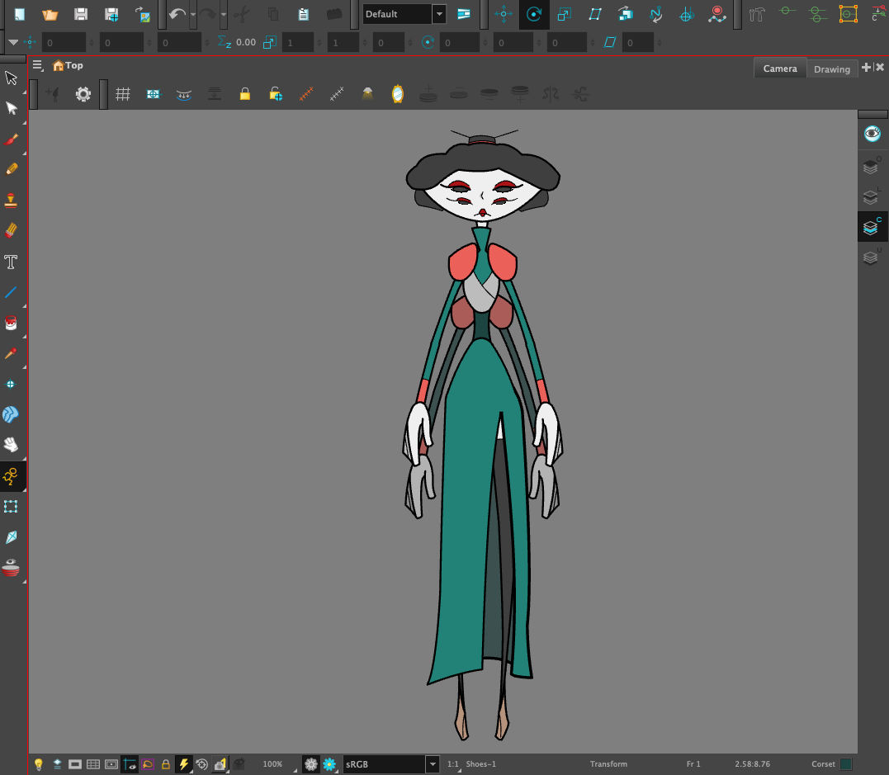Toggle the eye preview icon in right sidebar
The height and width of the screenshot is (775, 889).
click(x=872, y=134)
